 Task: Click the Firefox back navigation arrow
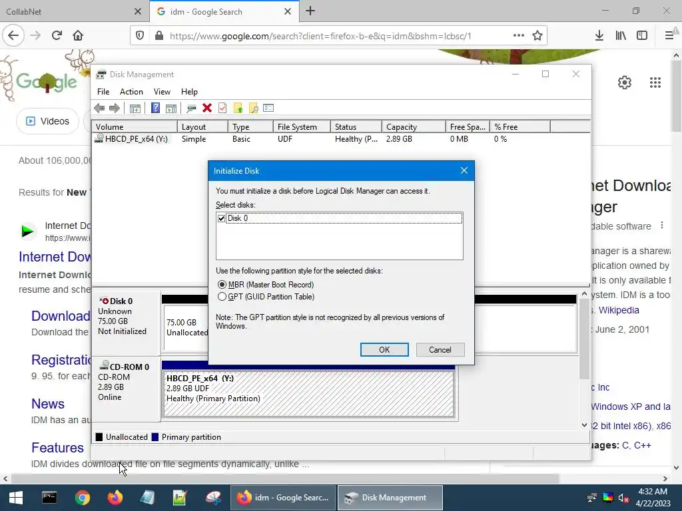pyautogui.click(x=13, y=35)
